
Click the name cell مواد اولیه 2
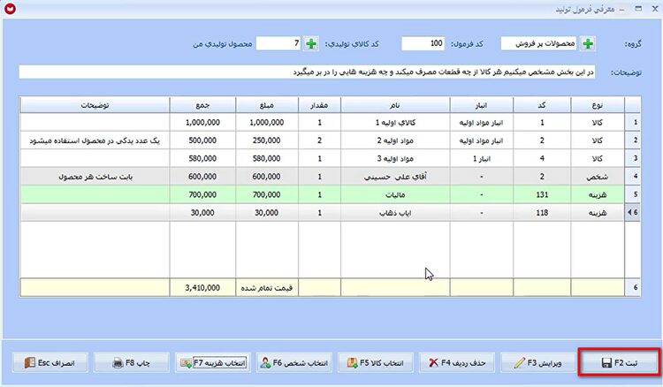[x=395, y=140]
